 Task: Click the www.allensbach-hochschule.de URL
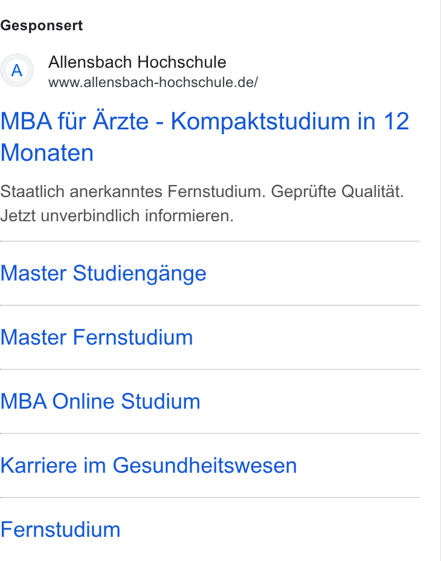tap(153, 82)
